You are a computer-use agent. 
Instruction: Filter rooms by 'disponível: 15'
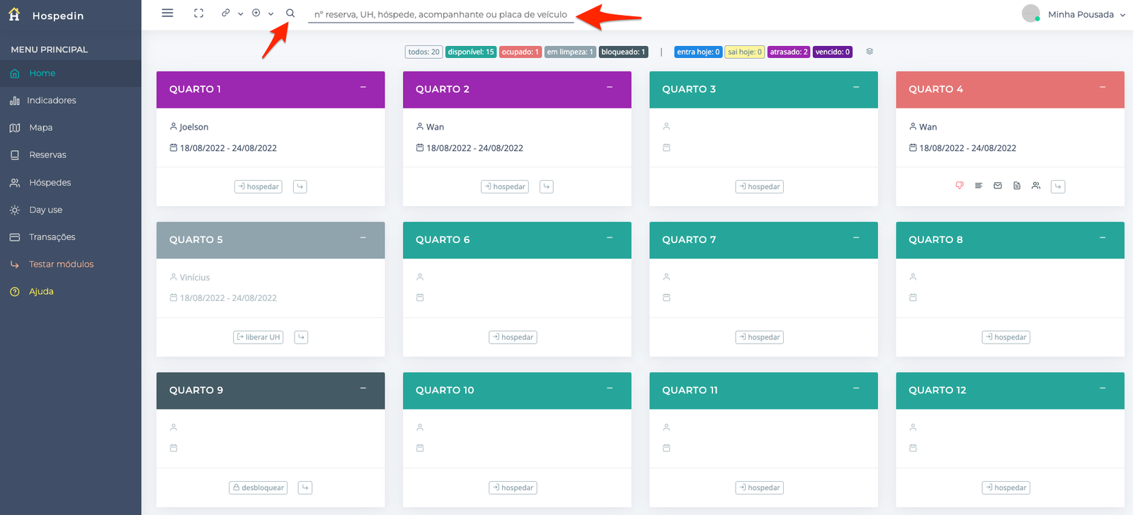point(471,52)
